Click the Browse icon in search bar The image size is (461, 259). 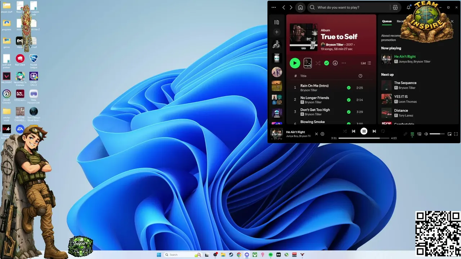point(395,7)
